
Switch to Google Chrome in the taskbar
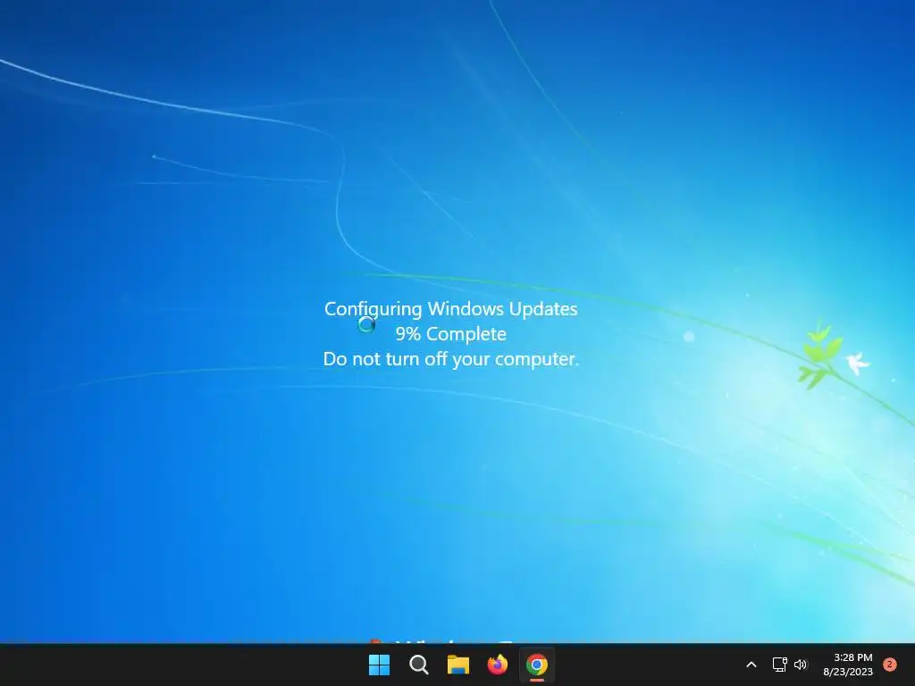click(x=537, y=665)
